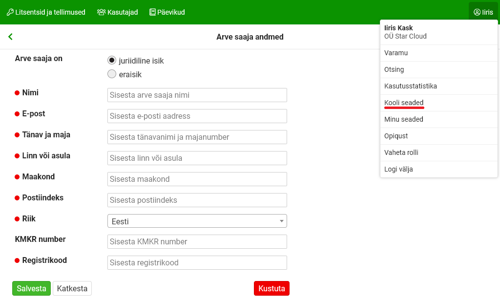The width and height of the screenshot is (500, 303).
Task: Log out via Logi välja
Action: coord(398,169)
